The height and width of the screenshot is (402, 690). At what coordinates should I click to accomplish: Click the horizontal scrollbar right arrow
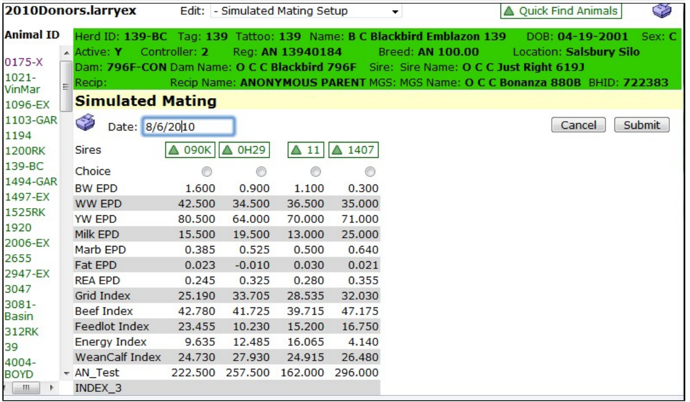click(x=51, y=388)
